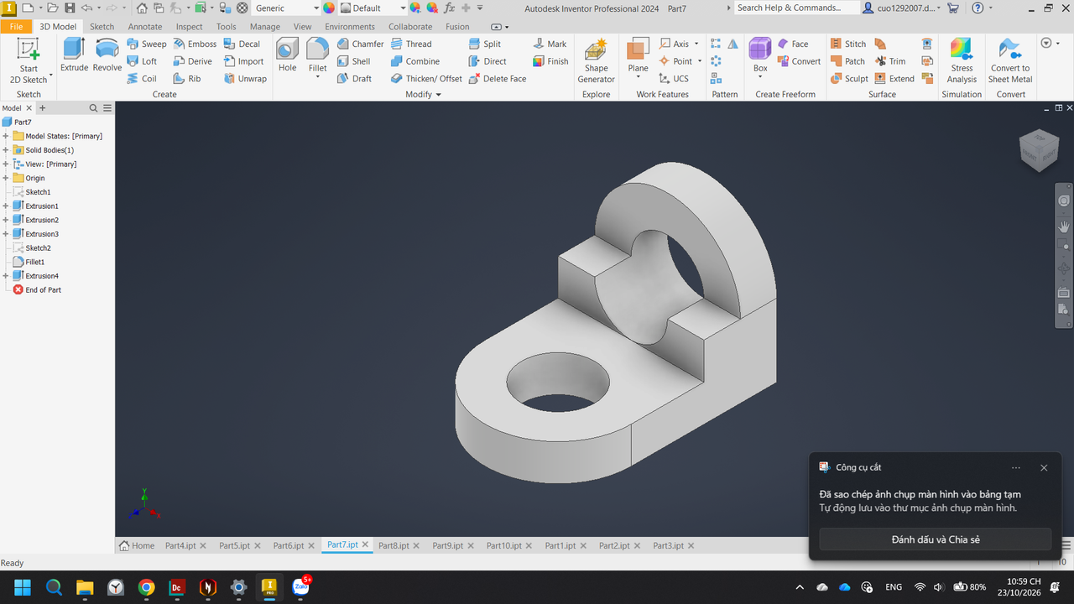Image resolution: width=1074 pixels, height=604 pixels.
Task: Expand the Extrusion4 feature node
Action: click(x=6, y=276)
